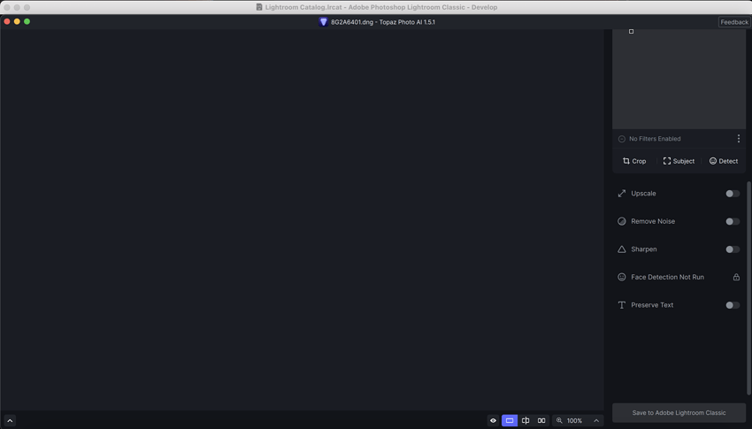Viewport: 752px width, 429px height.
Task: Open the Feedback button
Action: pos(733,22)
